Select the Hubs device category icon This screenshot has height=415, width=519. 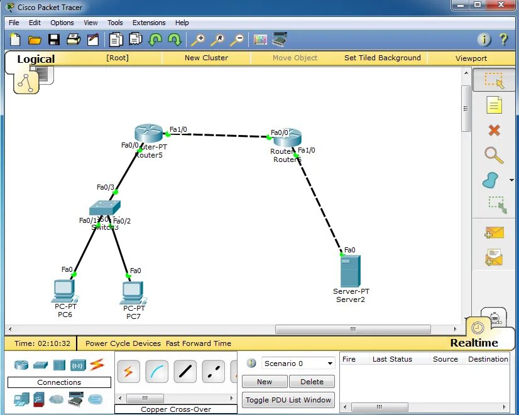point(59,365)
